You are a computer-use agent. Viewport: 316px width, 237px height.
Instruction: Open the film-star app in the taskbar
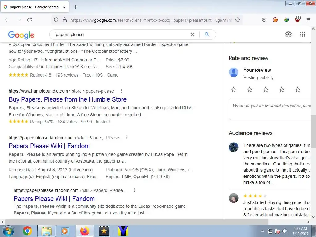pos(104,231)
